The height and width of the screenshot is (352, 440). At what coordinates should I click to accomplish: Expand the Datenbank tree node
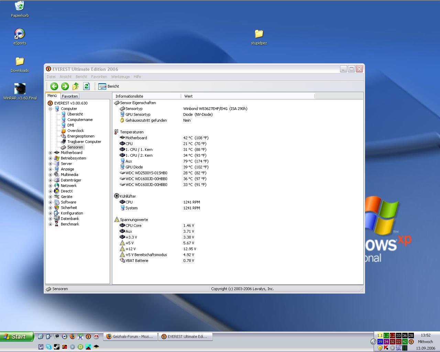click(50, 219)
